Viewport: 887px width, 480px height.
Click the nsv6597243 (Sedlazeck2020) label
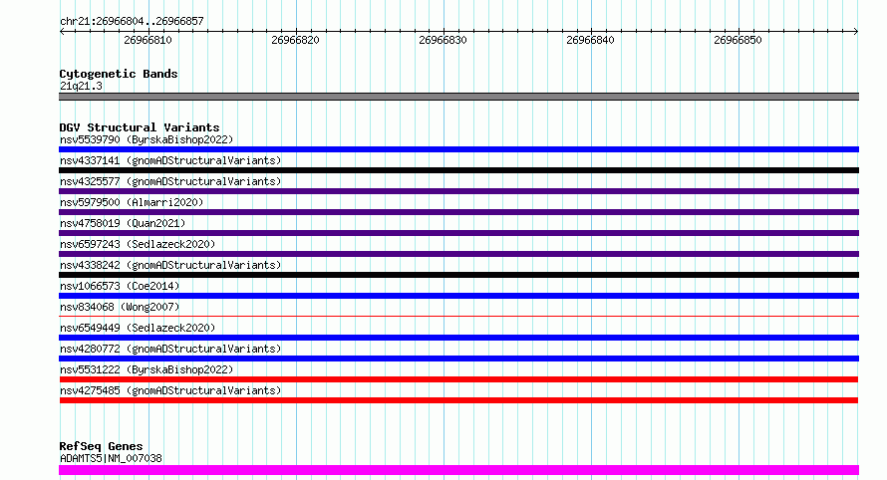tap(138, 244)
